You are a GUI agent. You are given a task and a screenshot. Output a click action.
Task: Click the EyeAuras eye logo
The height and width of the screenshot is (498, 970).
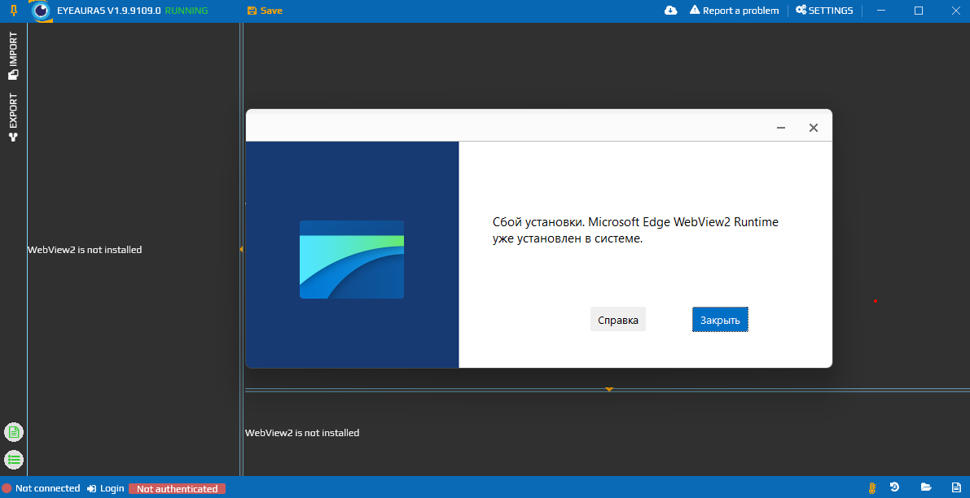click(42, 11)
